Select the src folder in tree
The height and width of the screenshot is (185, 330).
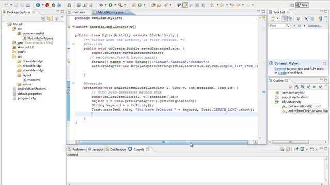tap(20, 29)
